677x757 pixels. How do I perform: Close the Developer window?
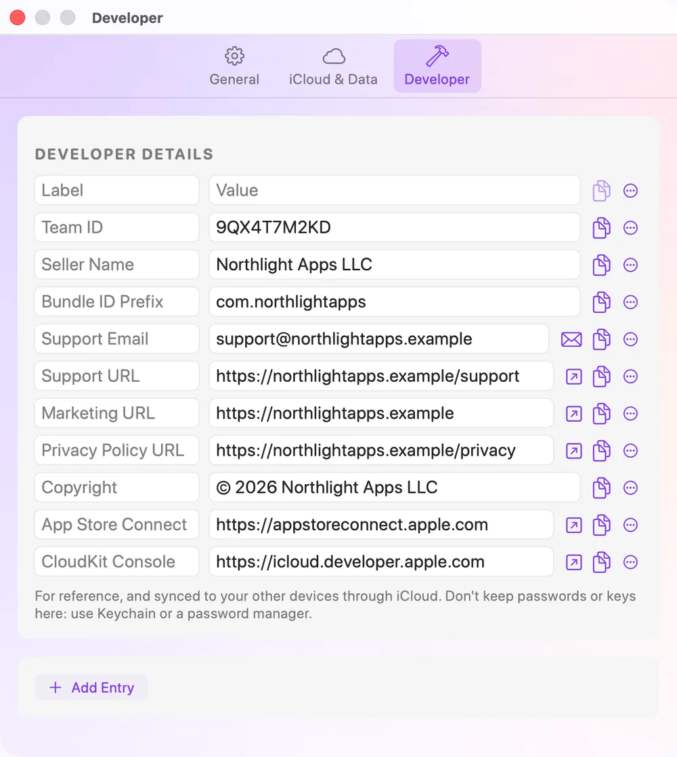point(18,18)
